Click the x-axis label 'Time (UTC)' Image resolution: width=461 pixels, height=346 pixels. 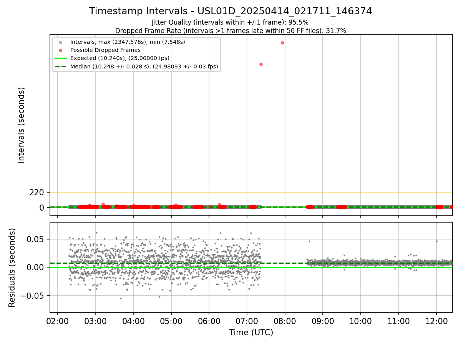251,333
